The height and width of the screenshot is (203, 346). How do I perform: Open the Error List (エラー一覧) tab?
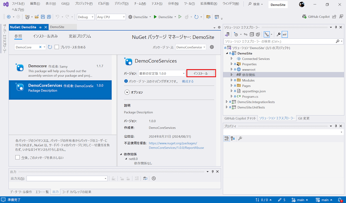[x=42, y=192]
